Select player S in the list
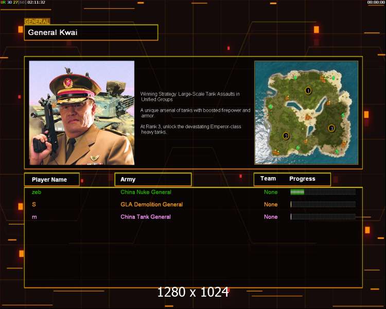The width and height of the screenshot is (386, 309). point(34,204)
